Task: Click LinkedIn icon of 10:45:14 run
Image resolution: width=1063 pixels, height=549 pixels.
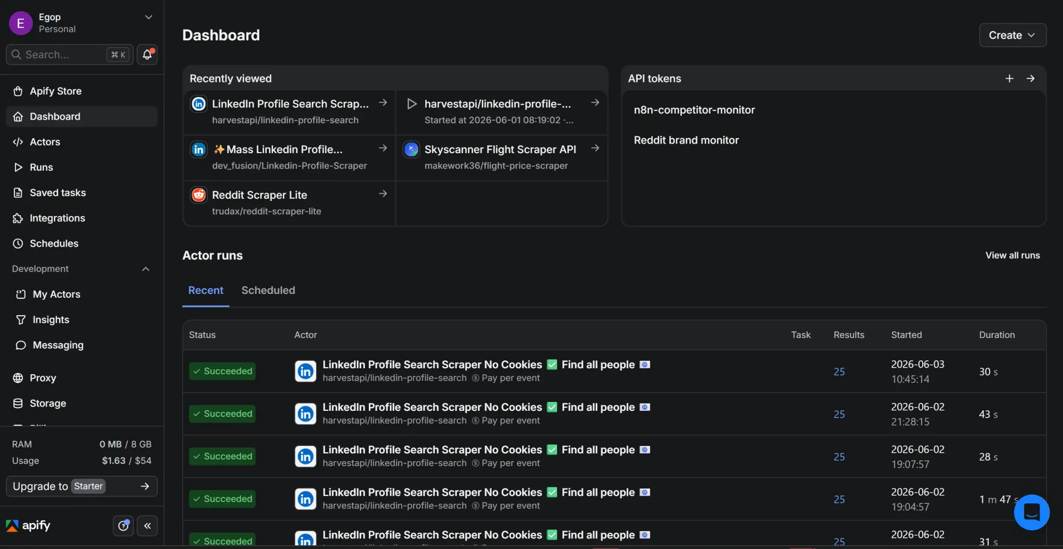Action: [x=306, y=371]
